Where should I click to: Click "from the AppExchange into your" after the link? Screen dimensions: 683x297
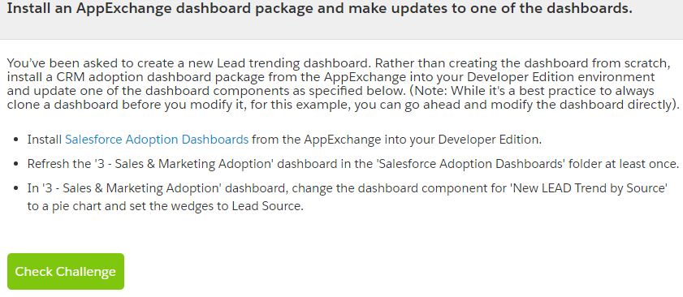point(344,140)
